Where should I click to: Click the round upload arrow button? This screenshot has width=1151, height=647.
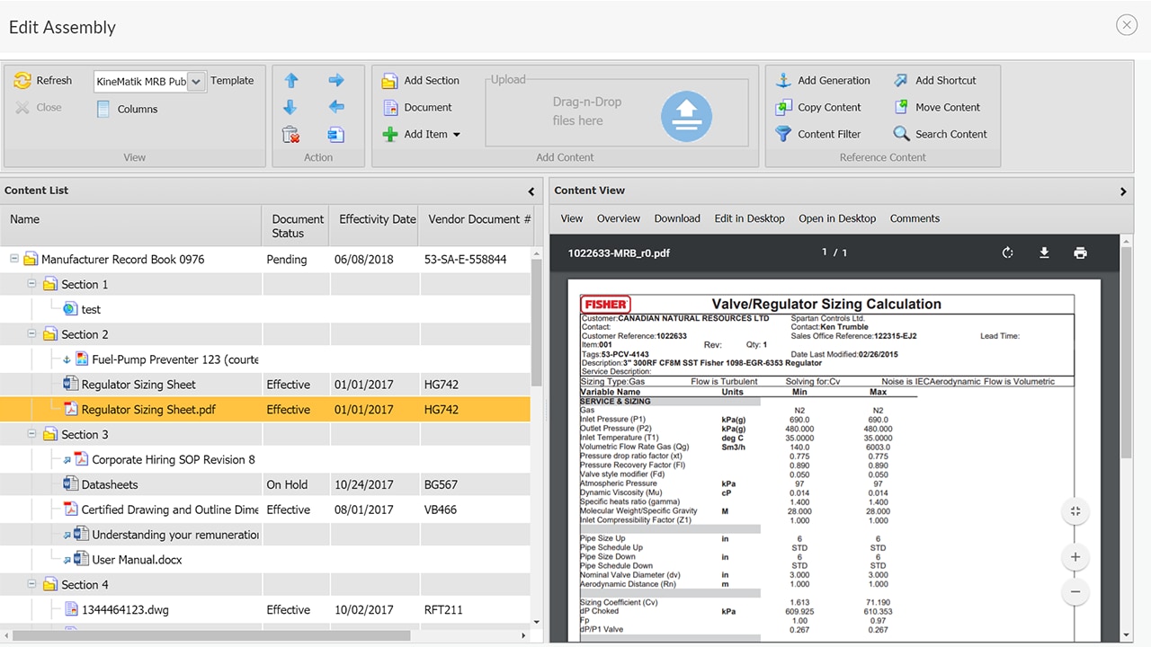[x=687, y=116]
